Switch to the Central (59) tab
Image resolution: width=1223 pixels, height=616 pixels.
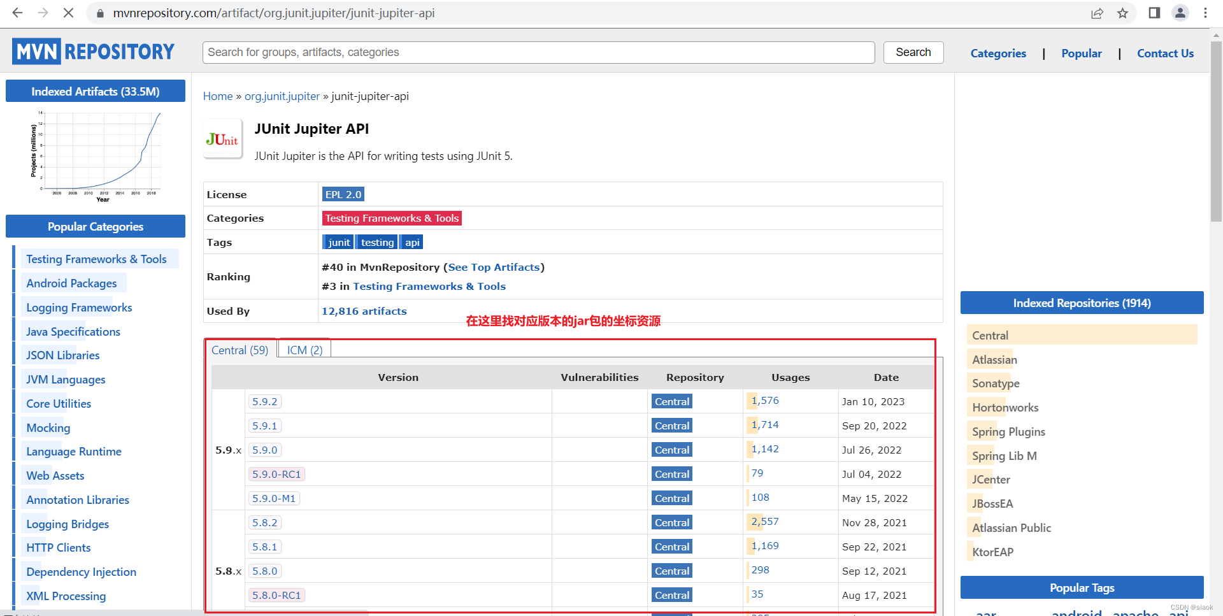(240, 350)
